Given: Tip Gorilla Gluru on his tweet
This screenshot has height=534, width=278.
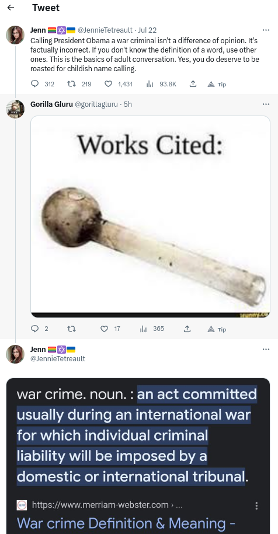Looking at the screenshot, I should (217, 329).
